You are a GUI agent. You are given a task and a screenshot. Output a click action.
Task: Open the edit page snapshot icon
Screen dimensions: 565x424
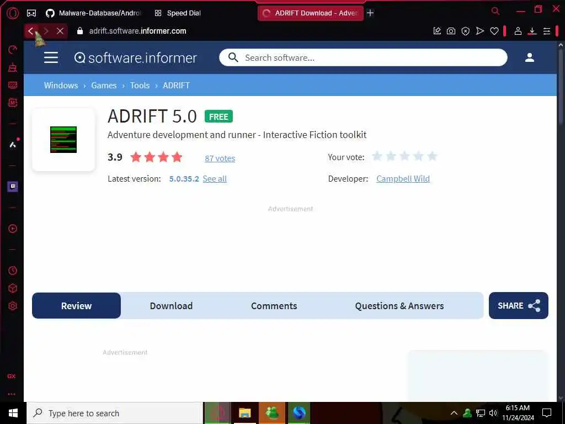click(x=437, y=31)
